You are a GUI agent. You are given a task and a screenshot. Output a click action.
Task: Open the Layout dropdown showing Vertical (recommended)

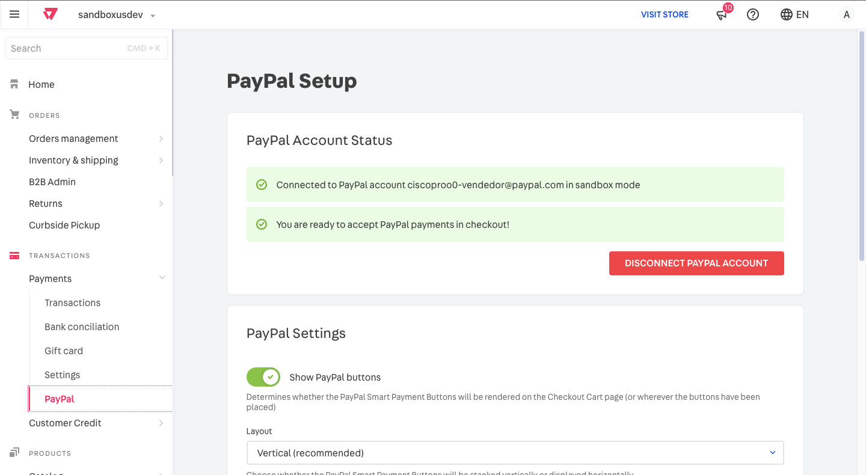pos(515,453)
